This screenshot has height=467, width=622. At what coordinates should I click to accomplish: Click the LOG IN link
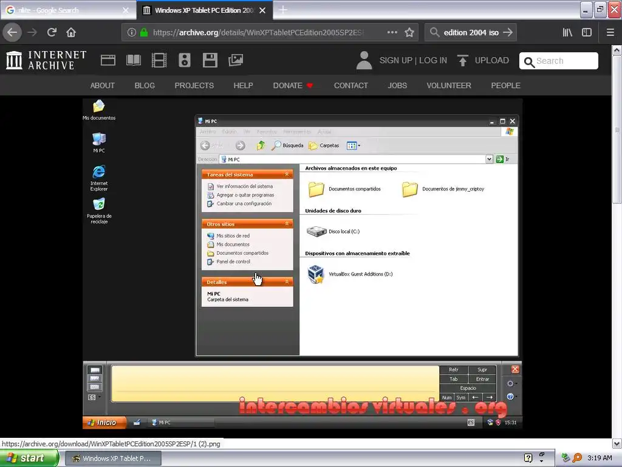click(x=432, y=60)
